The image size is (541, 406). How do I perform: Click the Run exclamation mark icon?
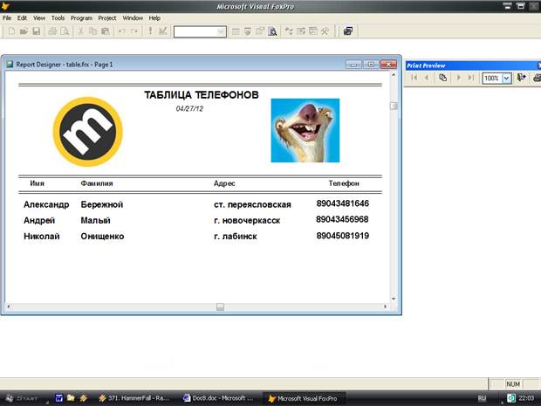(x=150, y=31)
